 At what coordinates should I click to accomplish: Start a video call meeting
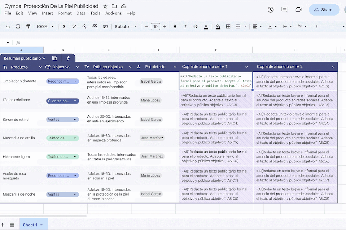click(x=298, y=10)
